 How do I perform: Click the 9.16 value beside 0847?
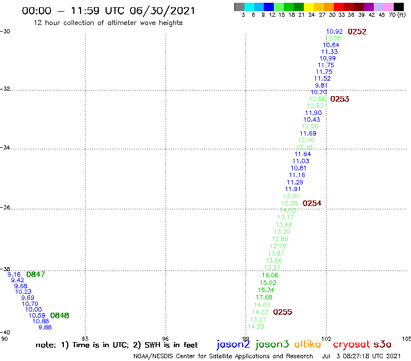14,274
